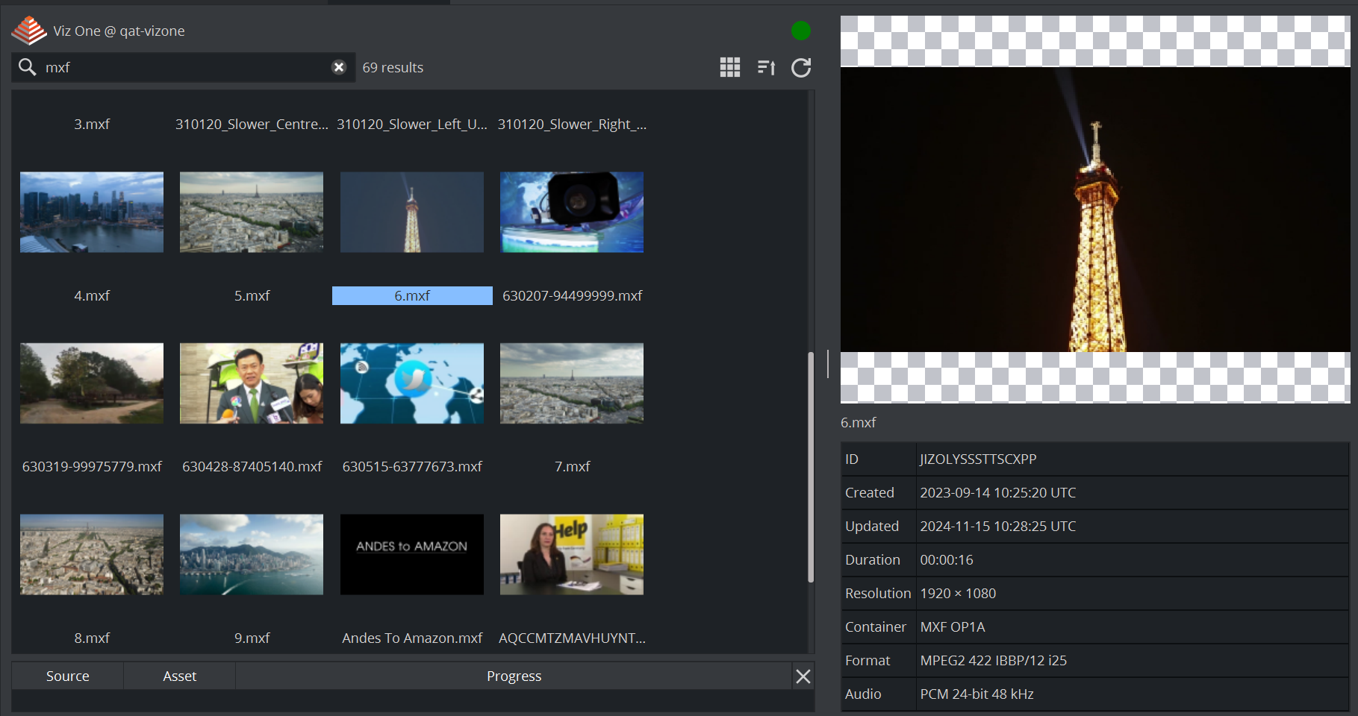
Task: Click the large Eiffel Tower preview image
Action: point(1094,210)
